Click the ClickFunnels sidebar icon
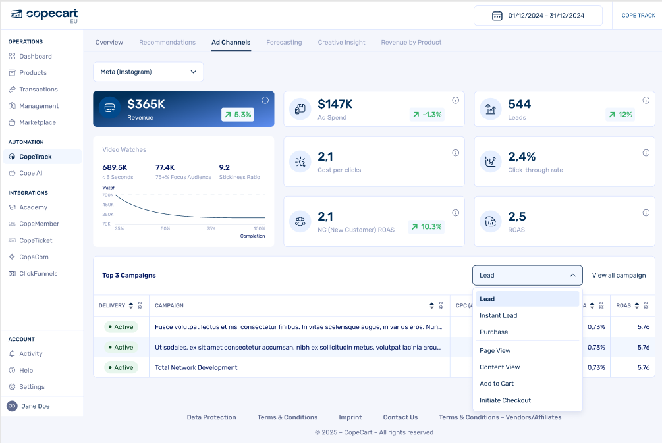 [x=12, y=273]
